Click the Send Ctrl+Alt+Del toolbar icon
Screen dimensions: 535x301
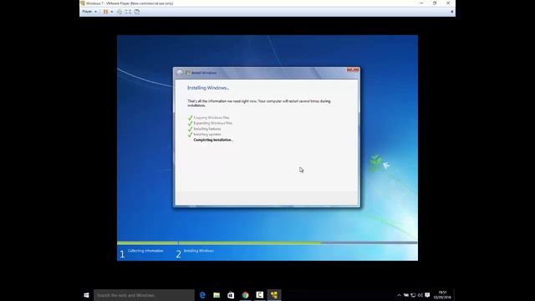[120, 12]
